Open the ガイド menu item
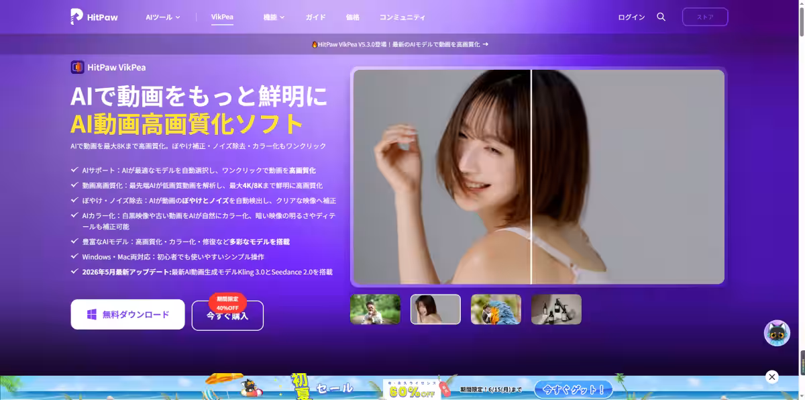This screenshot has height=400, width=805. pos(315,17)
